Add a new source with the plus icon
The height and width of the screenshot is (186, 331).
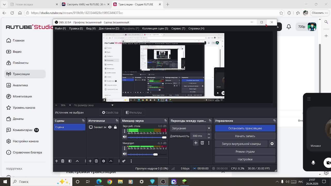tap(90, 161)
